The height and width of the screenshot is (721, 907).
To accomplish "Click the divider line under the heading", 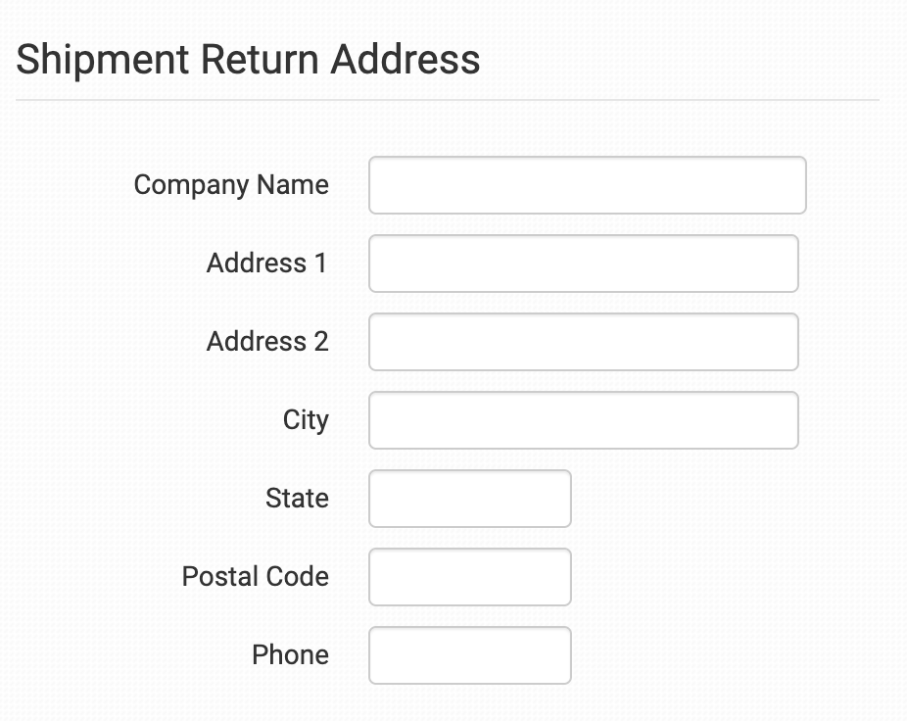I will tap(447, 100).
